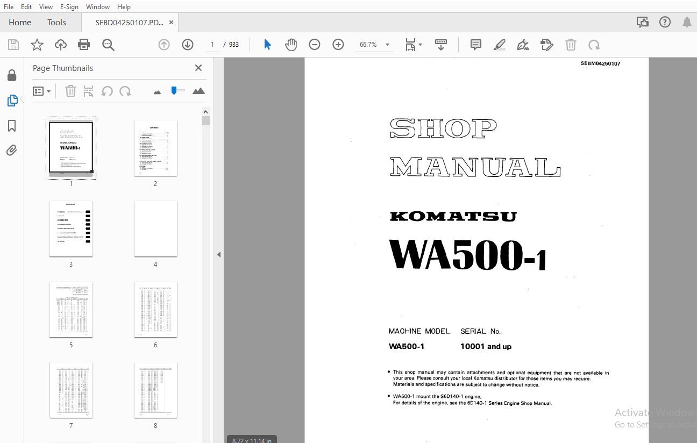Viewport: 697px width, 443px height.
Task: Star this file as favorite
Action: tap(37, 45)
